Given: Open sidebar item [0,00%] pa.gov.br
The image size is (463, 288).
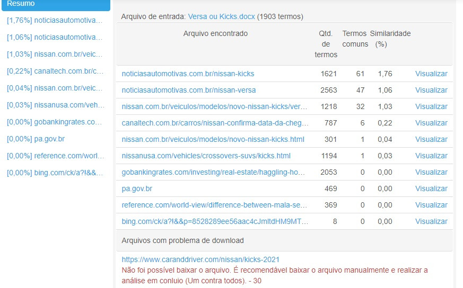Looking at the screenshot, I should click(36, 139).
